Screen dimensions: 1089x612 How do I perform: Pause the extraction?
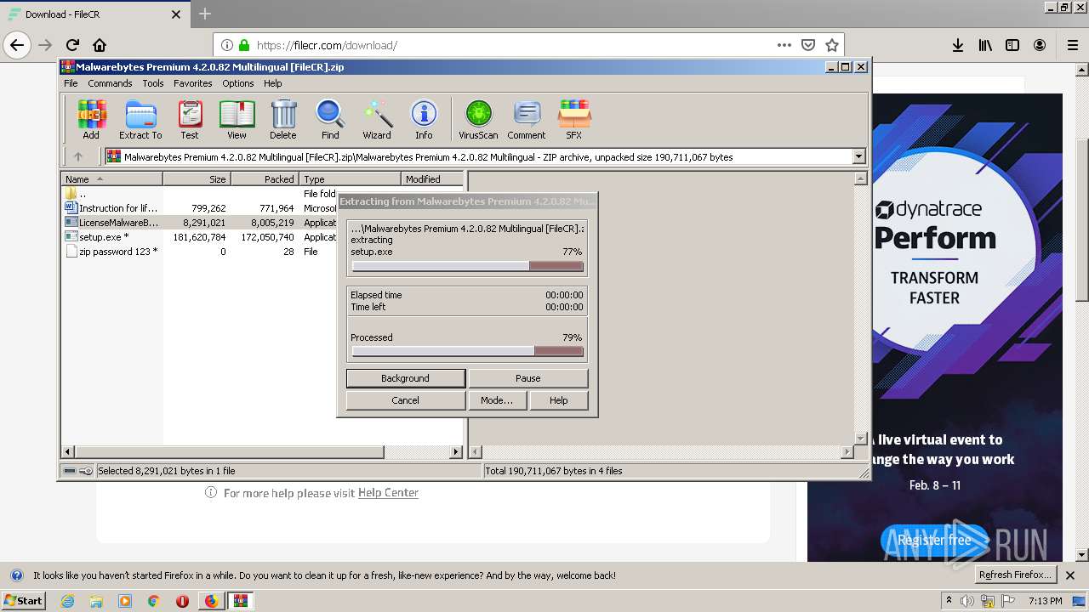[x=528, y=378]
